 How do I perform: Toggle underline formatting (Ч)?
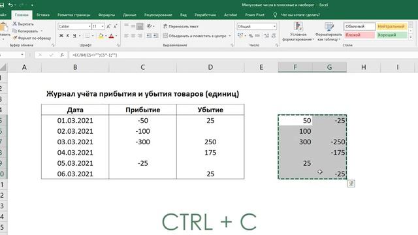pyautogui.click(x=74, y=36)
